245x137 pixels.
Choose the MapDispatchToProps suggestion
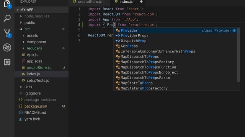click(x=175, y=57)
